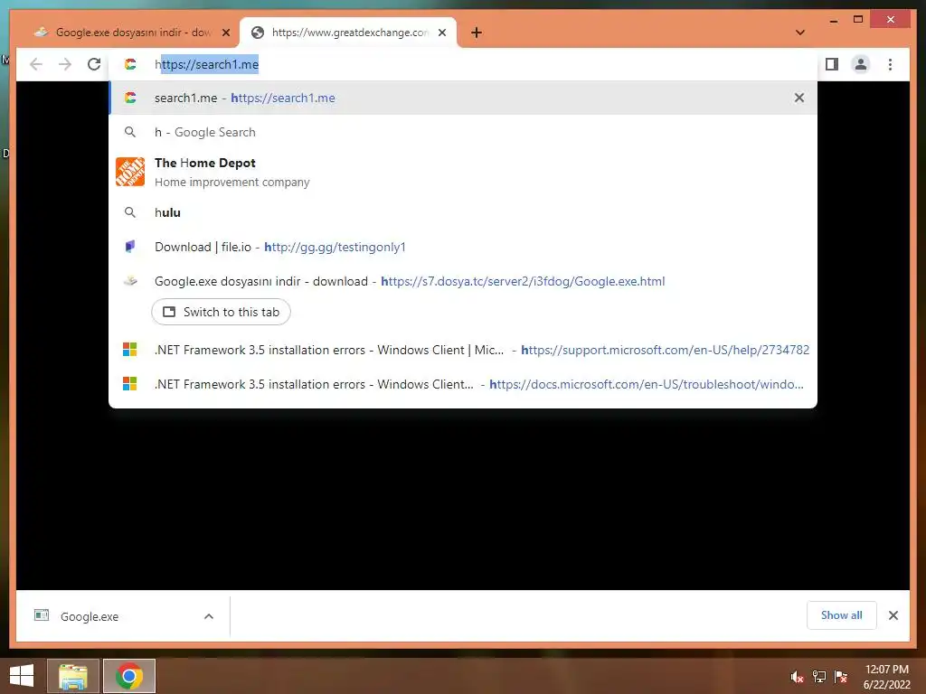Switch to the greatdexchange.com tab
The height and width of the screenshot is (694, 926).
348,33
